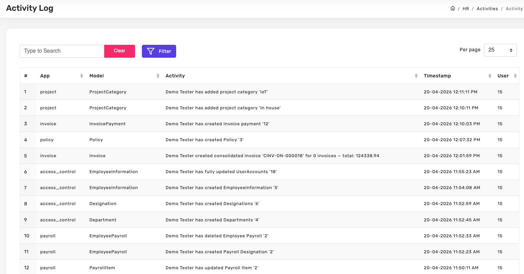The height and width of the screenshot is (274, 524).
Task: Click timestamp 20-04-2026 12:10:03 PM
Action: coord(452,124)
